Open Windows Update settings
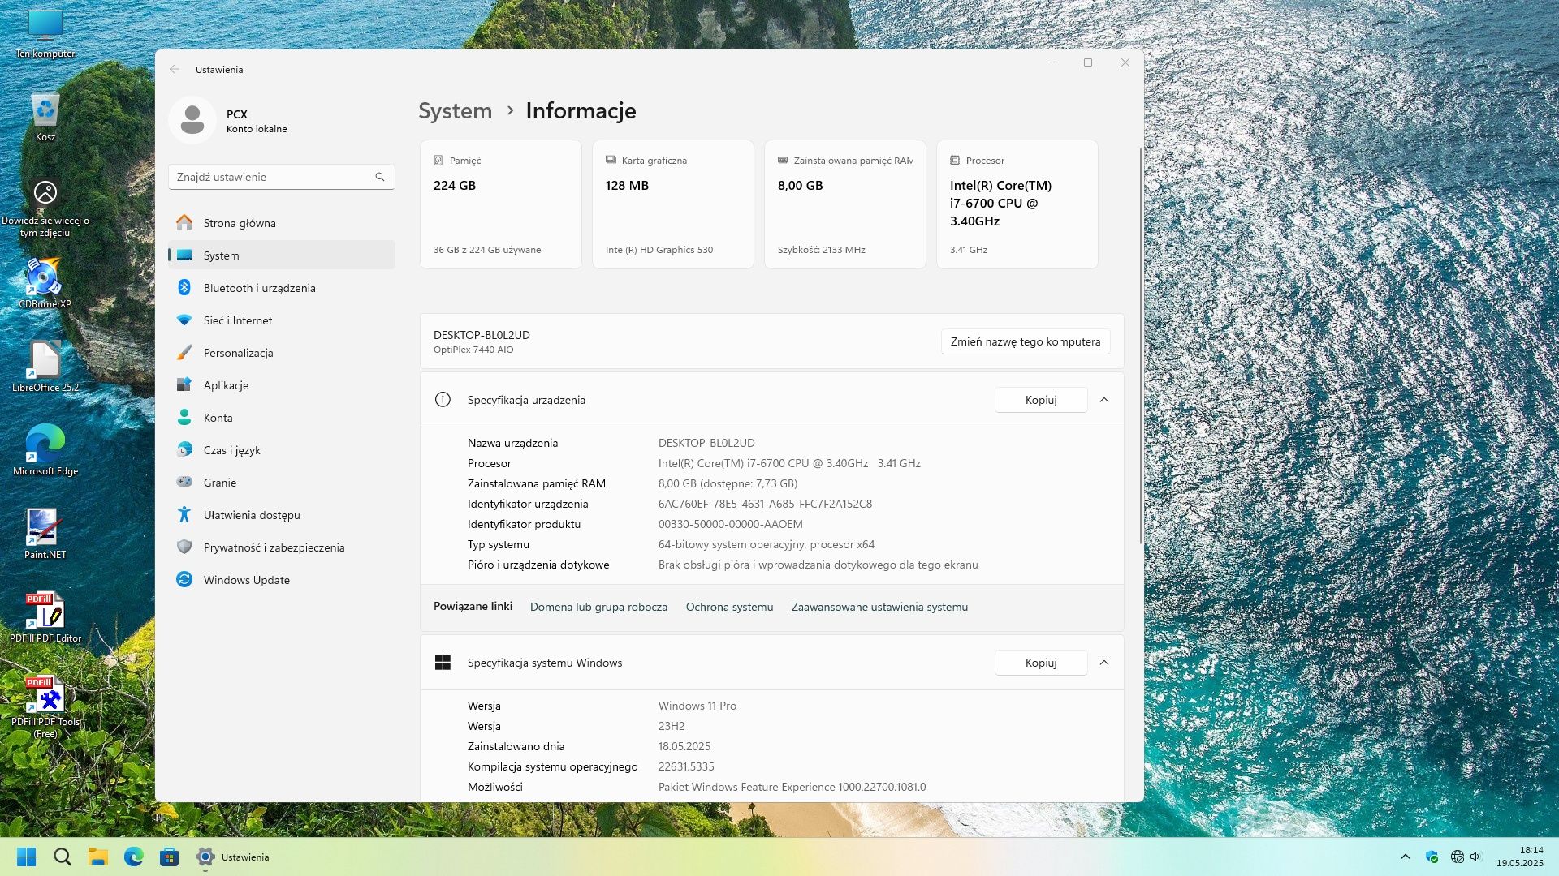Image resolution: width=1559 pixels, height=876 pixels. pyautogui.click(x=281, y=580)
